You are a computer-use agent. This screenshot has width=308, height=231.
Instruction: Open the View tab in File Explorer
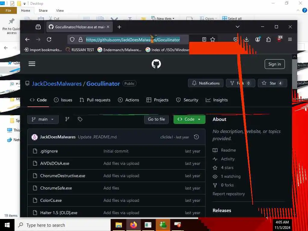point(60,11)
